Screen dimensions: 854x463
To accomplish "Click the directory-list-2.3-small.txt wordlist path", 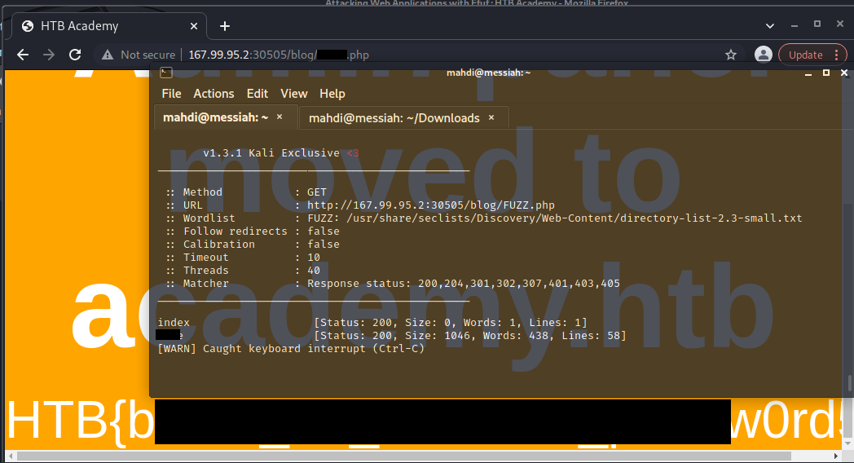I will (574, 218).
